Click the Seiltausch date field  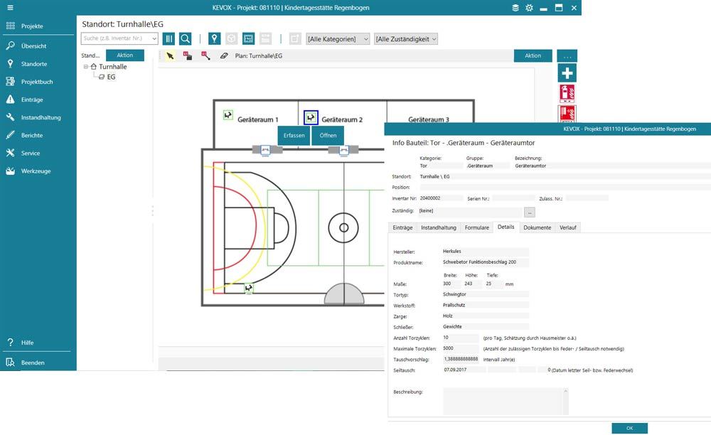click(464, 370)
